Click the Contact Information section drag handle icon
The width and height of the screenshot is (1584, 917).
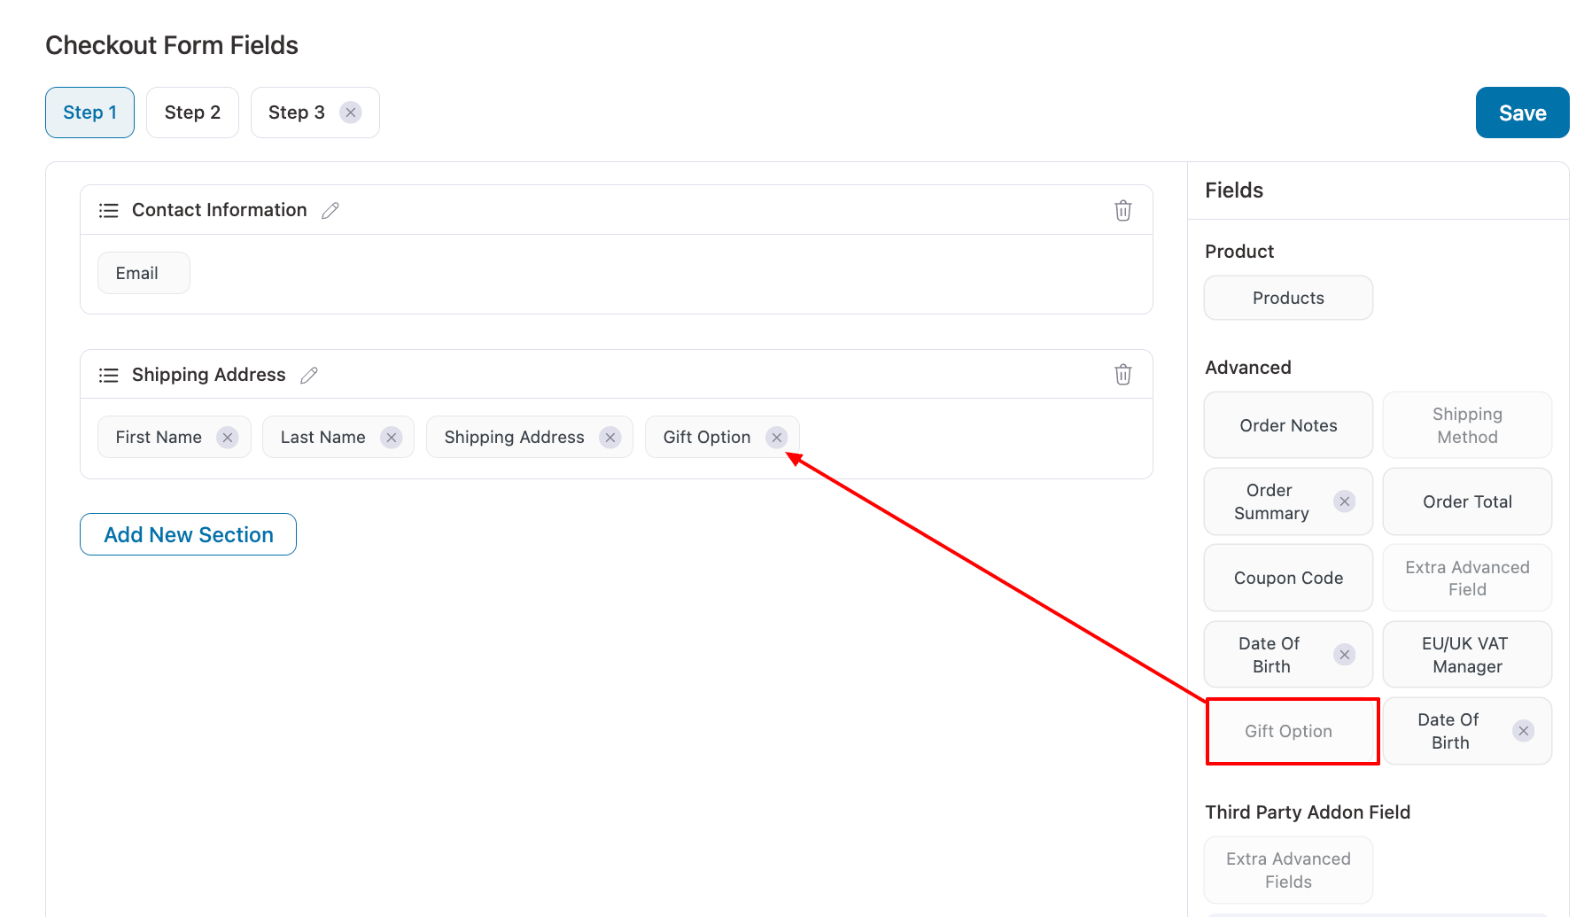[x=108, y=210]
